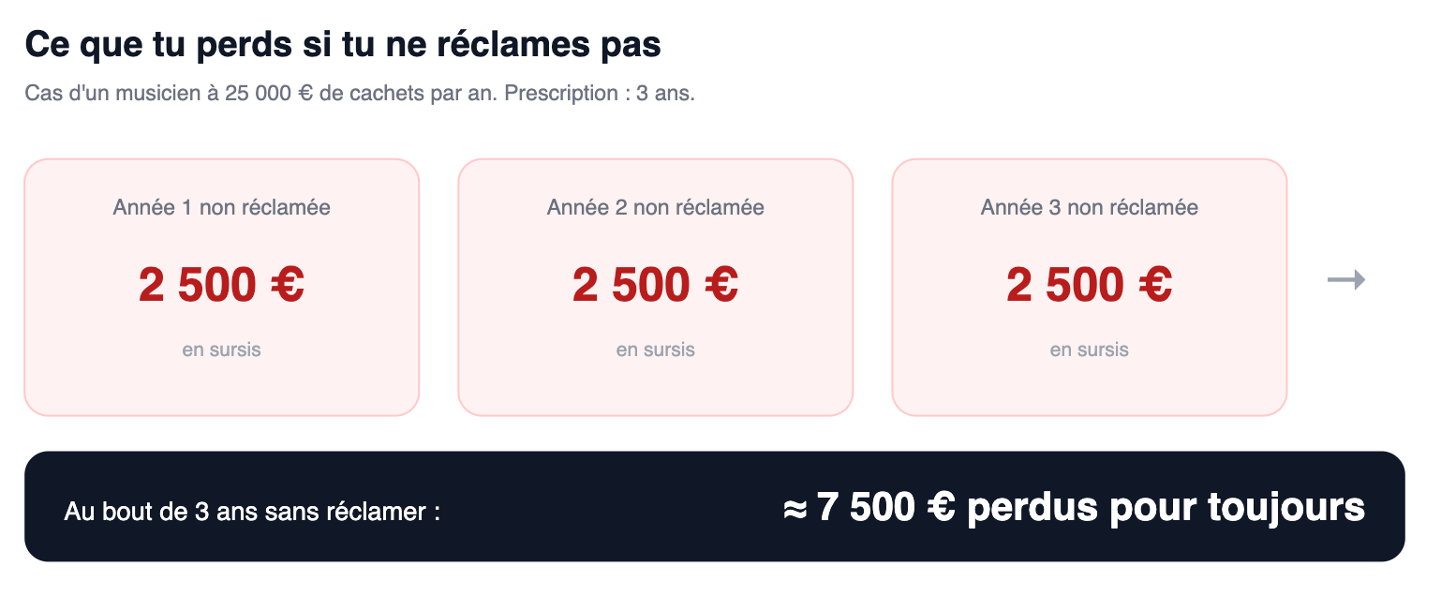
Task: Click the dark summary banner
Action: [x=714, y=507]
